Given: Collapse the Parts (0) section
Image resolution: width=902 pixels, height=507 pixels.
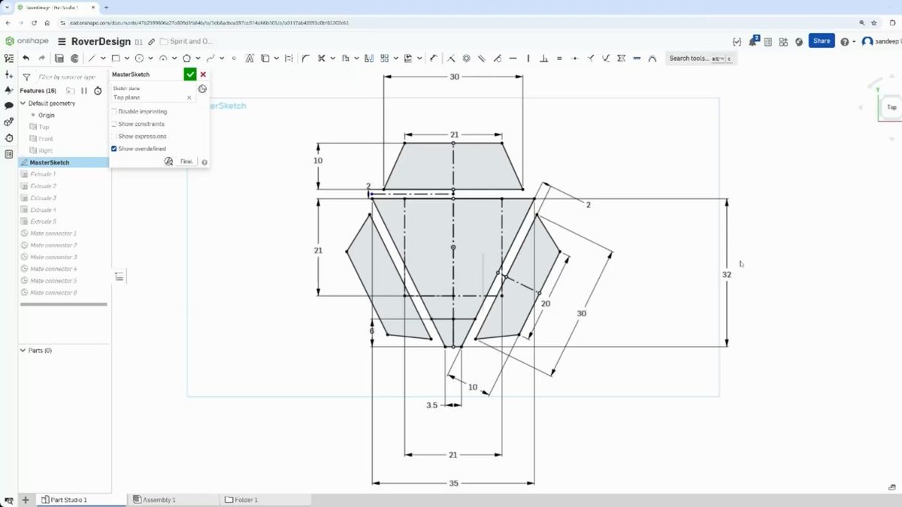Looking at the screenshot, I should (x=23, y=351).
